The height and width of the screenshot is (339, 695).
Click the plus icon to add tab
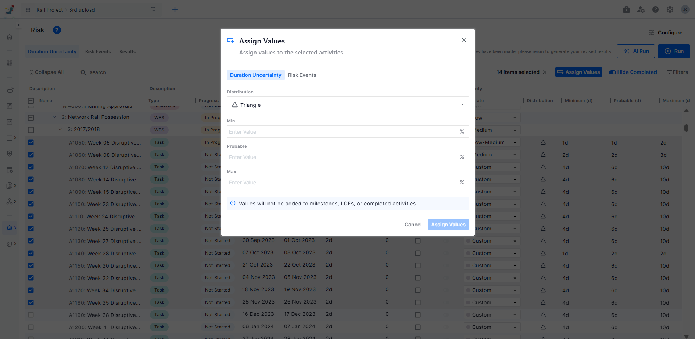point(175,9)
